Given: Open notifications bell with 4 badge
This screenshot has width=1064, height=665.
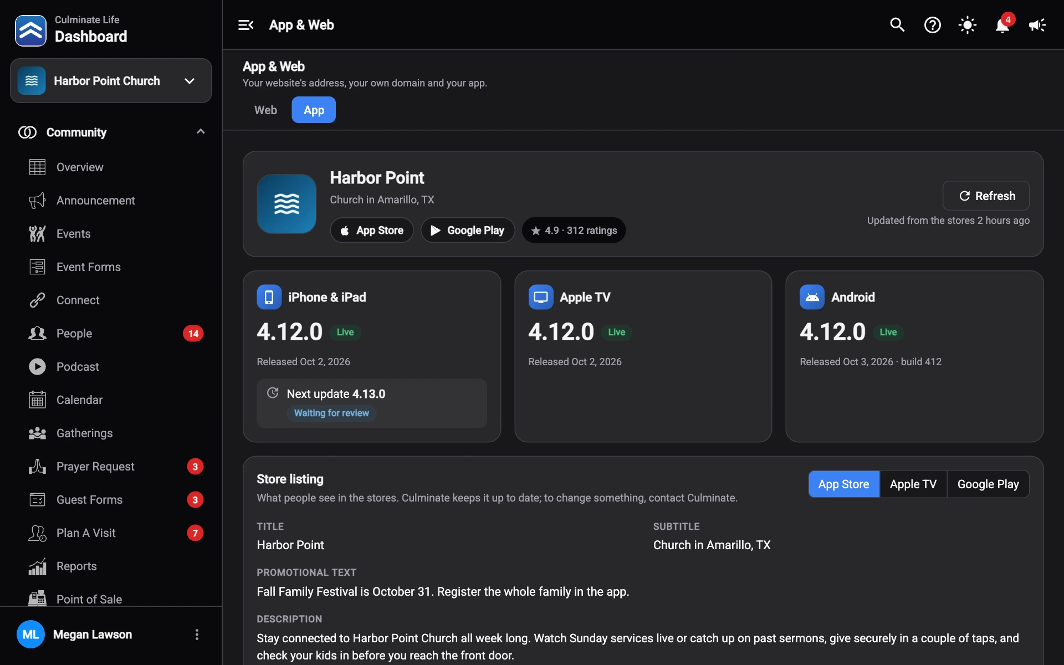Looking at the screenshot, I should (x=1004, y=24).
